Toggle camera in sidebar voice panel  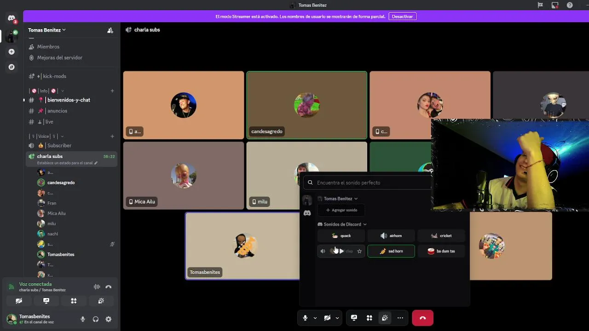pyautogui.click(x=19, y=301)
